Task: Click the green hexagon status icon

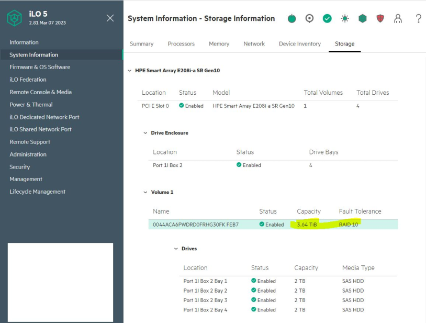Action: 363,19
